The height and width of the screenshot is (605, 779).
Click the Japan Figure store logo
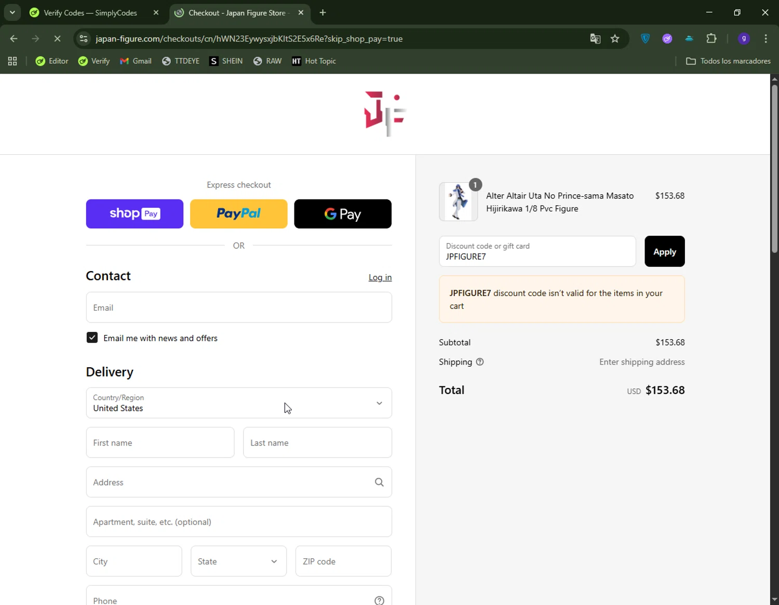coord(385,113)
